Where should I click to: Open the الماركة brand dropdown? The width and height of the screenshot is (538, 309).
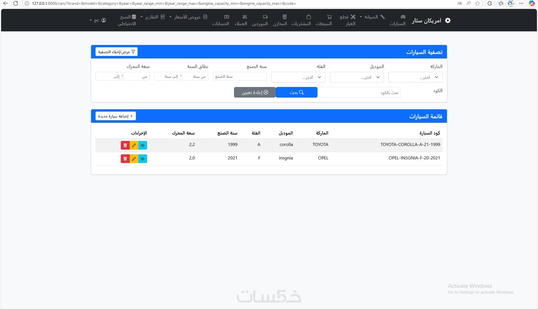pyautogui.click(x=415, y=77)
